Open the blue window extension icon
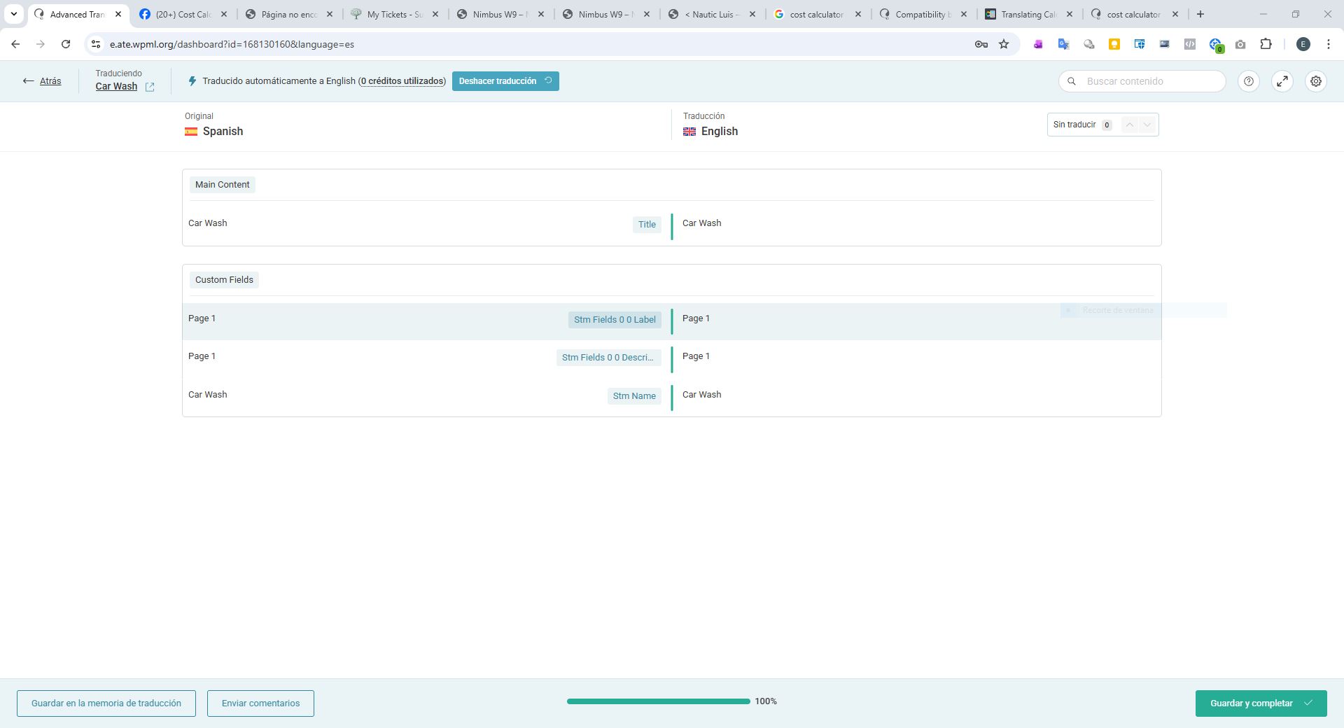The height and width of the screenshot is (728, 1344). (1139, 44)
